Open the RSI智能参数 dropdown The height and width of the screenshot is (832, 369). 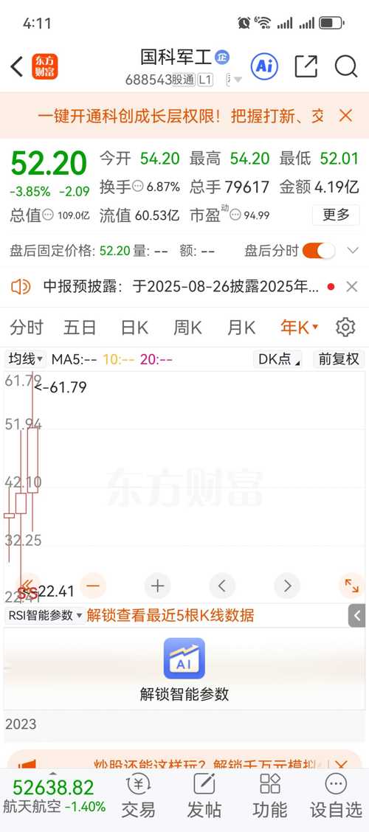45,615
